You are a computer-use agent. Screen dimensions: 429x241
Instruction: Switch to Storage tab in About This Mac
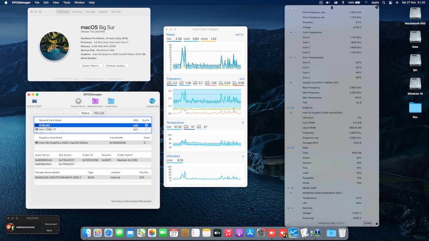click(90, 12)
